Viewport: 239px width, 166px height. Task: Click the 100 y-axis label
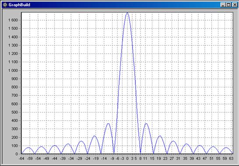coord(14,146)
